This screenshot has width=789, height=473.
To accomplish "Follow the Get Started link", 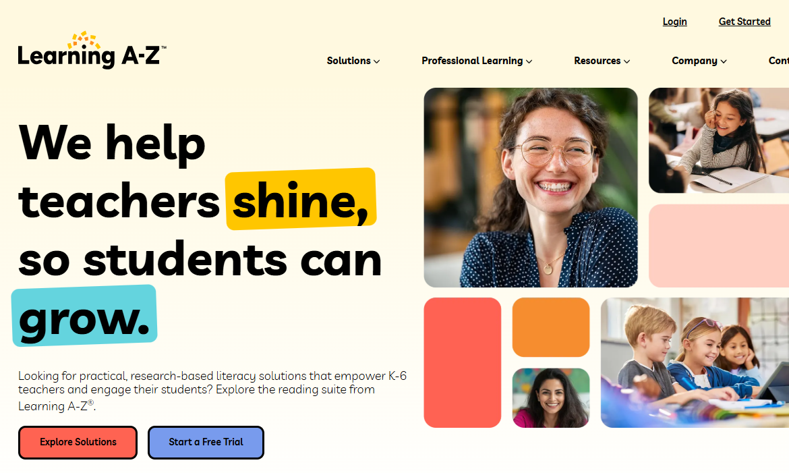I will 744,22.
